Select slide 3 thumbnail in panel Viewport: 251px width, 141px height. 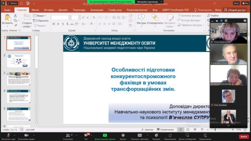point(19,79)
